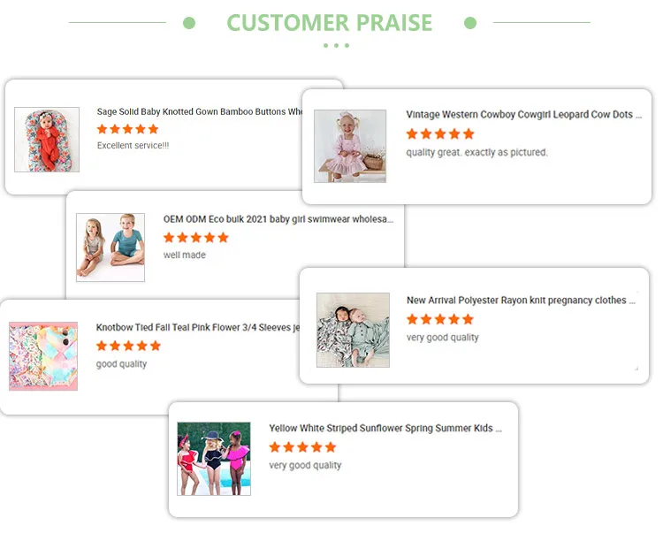Open the Yellow White Striped Sunflower product link
This screenshot has width=663, height=556.
tap(385, 429)
